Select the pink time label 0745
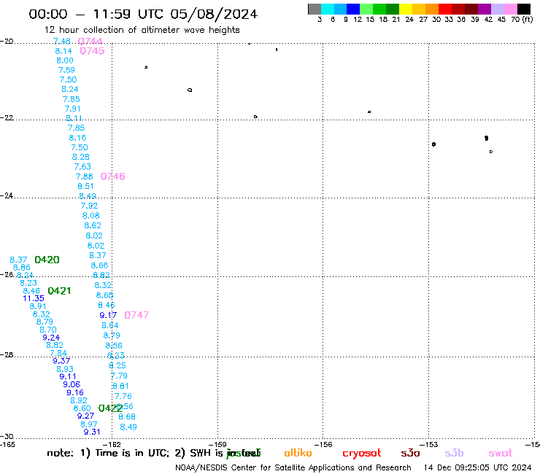 click(x=92, y=51)
